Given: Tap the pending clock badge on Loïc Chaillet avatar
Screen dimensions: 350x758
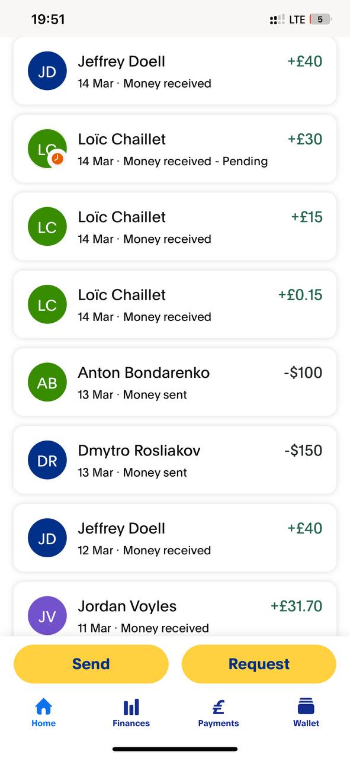Looking at the screenshot, I should click(57, 159).
